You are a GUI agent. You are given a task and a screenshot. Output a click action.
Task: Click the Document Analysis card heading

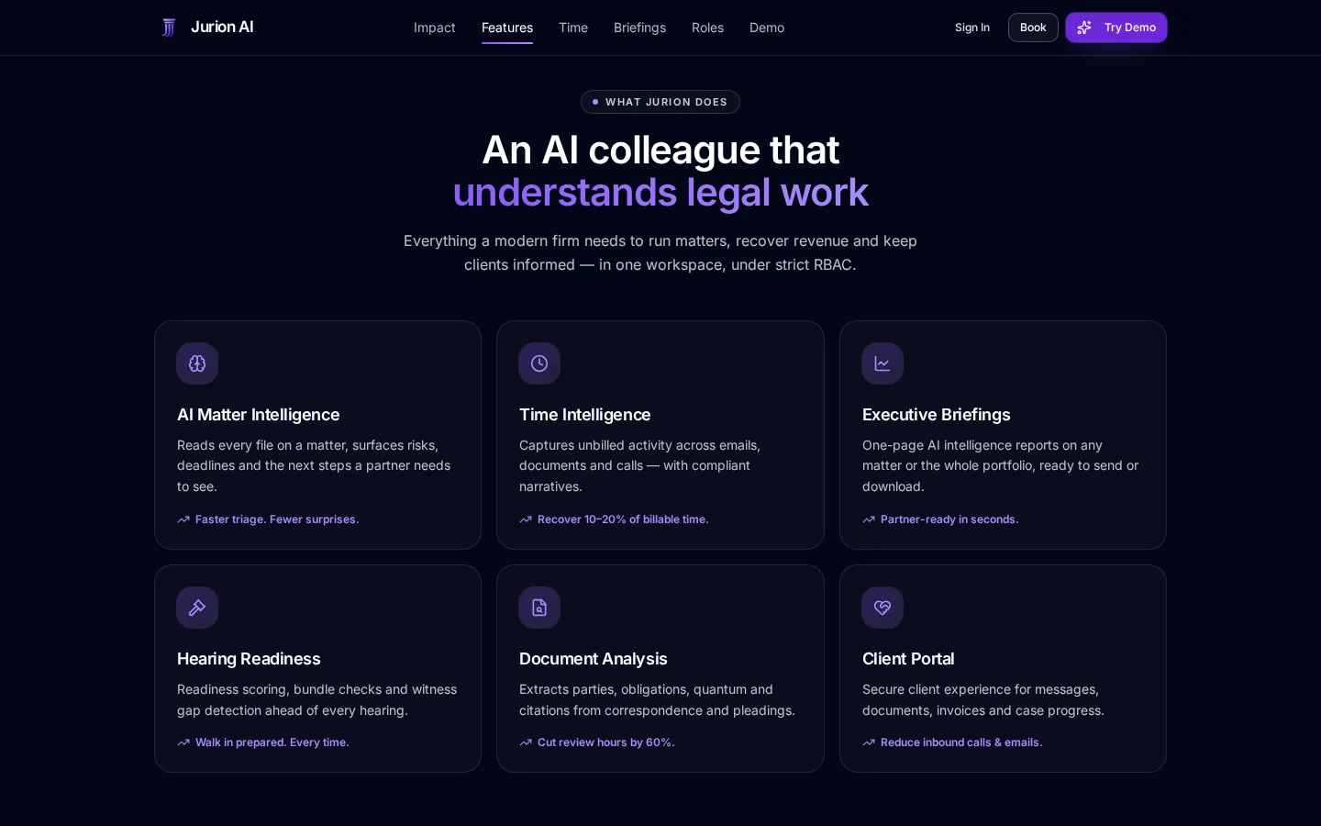(593, 659)
